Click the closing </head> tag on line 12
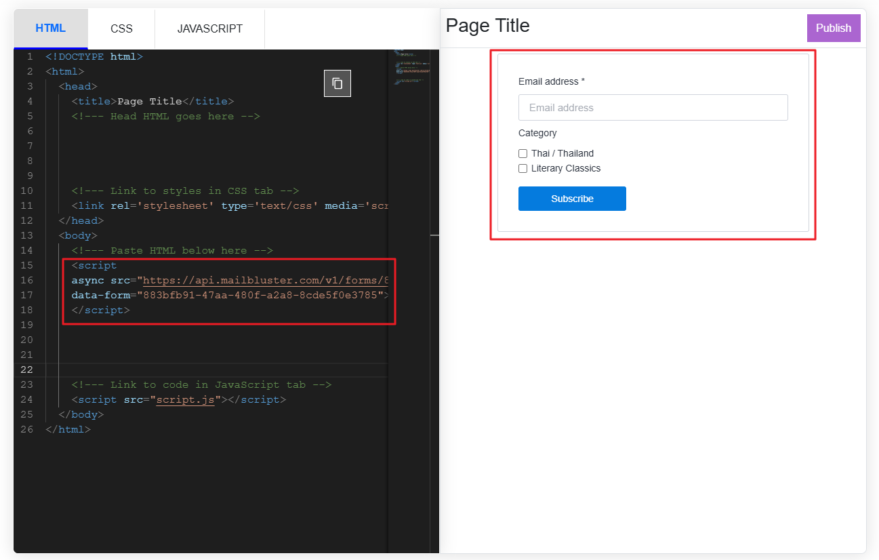 tap(81, 220)
